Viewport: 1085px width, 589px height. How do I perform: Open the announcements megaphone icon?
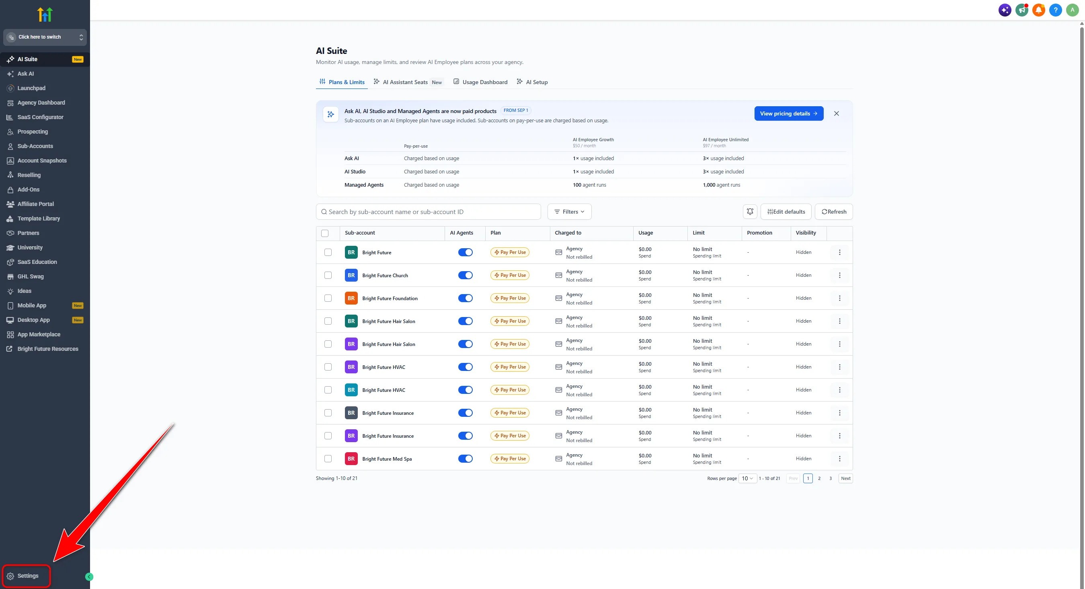pyautogui.click(x=1021, y=10)
